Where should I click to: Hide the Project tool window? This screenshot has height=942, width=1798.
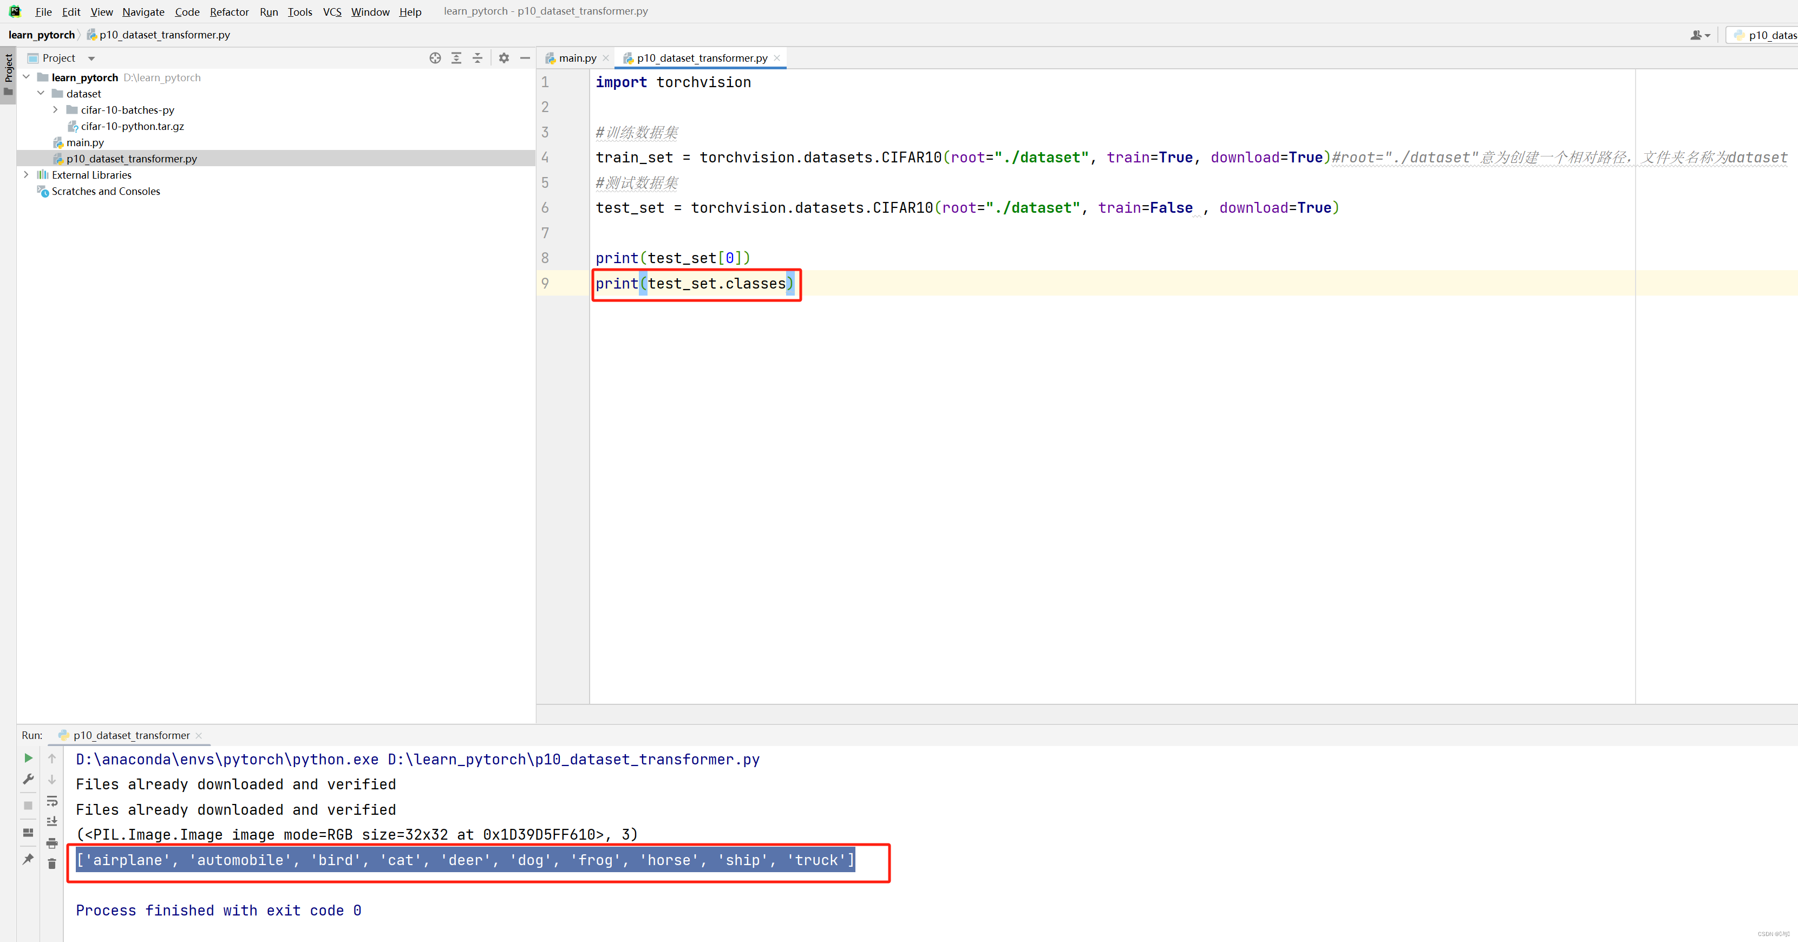[525, 58]
